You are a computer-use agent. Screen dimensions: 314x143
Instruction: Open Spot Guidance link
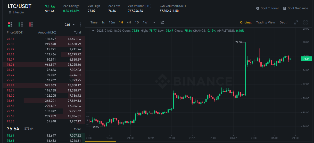[x=298, y=8]
